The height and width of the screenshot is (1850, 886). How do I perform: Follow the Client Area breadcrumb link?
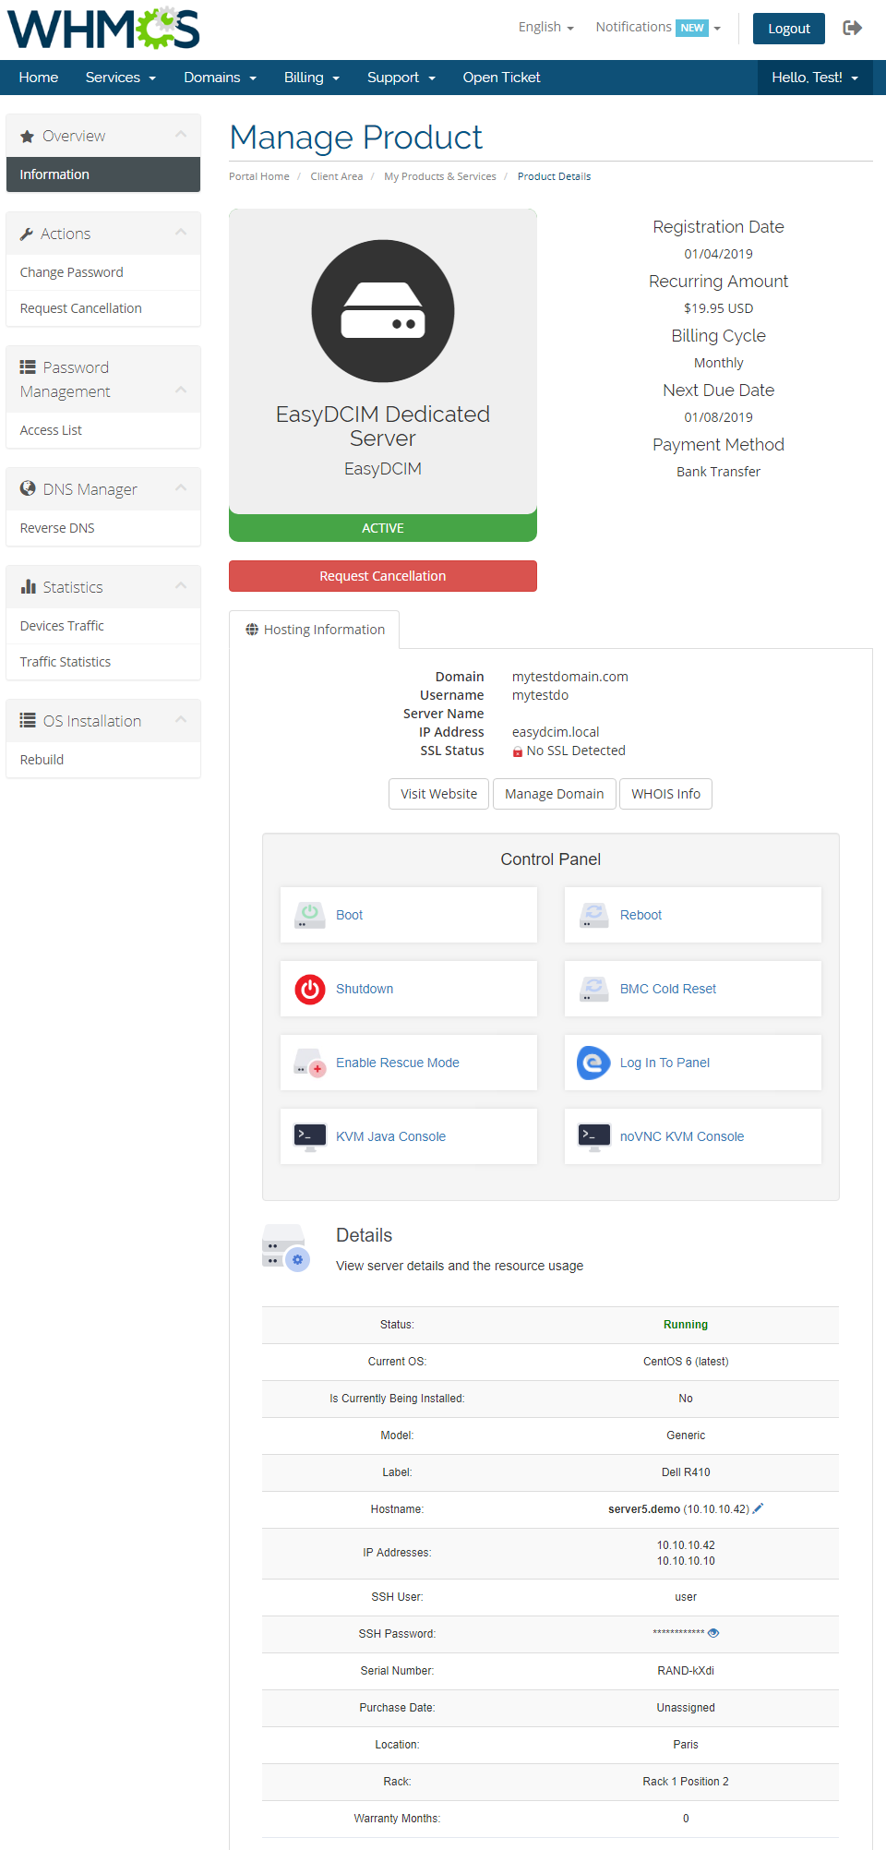click(x=337, y=176)
